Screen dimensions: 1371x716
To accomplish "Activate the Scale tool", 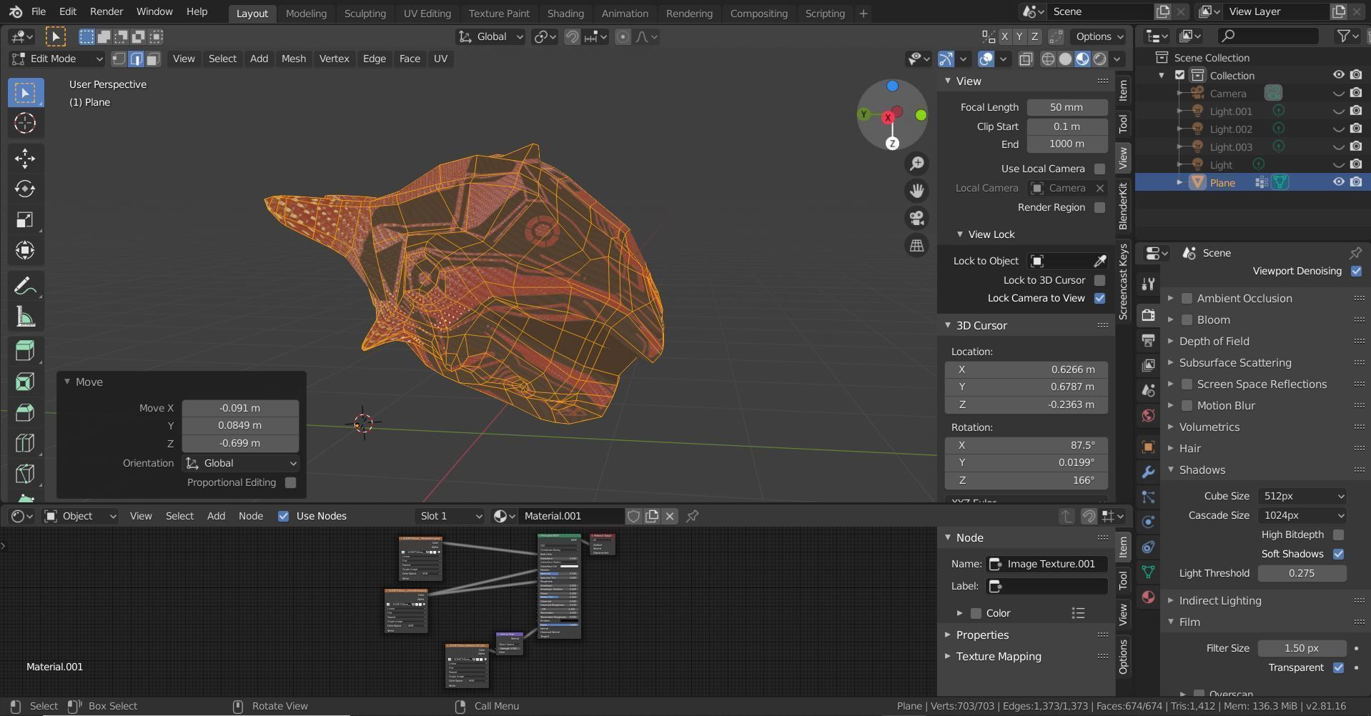I will click(x=25, y=219).
